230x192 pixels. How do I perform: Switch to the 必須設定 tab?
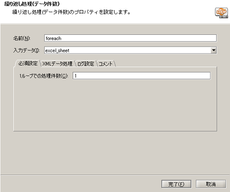[28, 63]
